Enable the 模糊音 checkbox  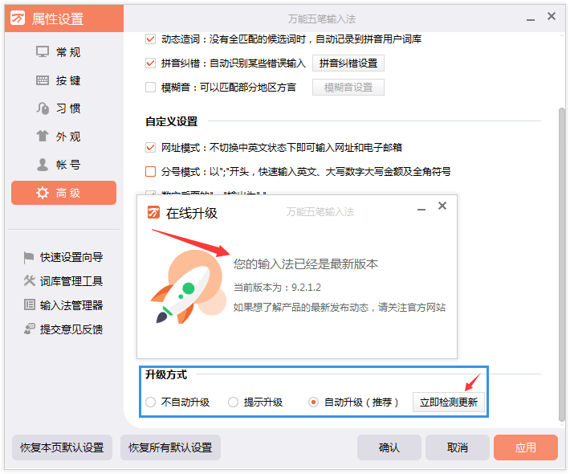point(150,88)
